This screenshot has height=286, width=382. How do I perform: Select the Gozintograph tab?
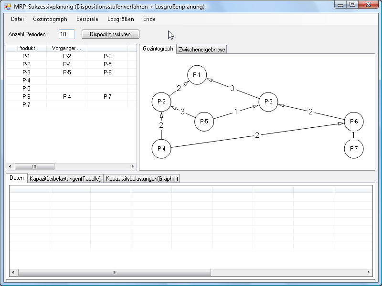pyautogui.click(x=158, y=49)
